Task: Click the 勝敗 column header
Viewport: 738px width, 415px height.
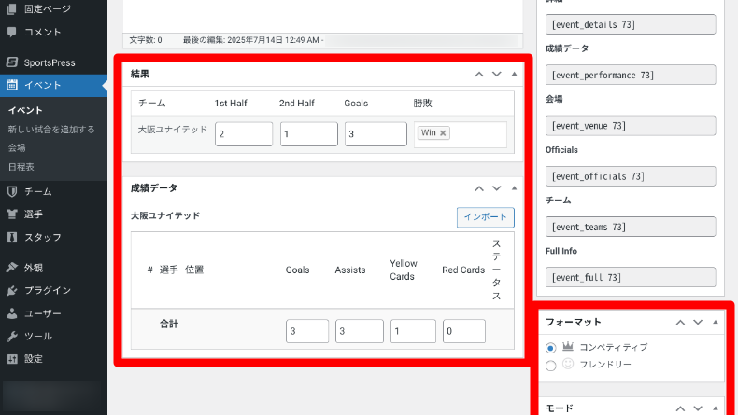Action: click(x=422, y=103)
